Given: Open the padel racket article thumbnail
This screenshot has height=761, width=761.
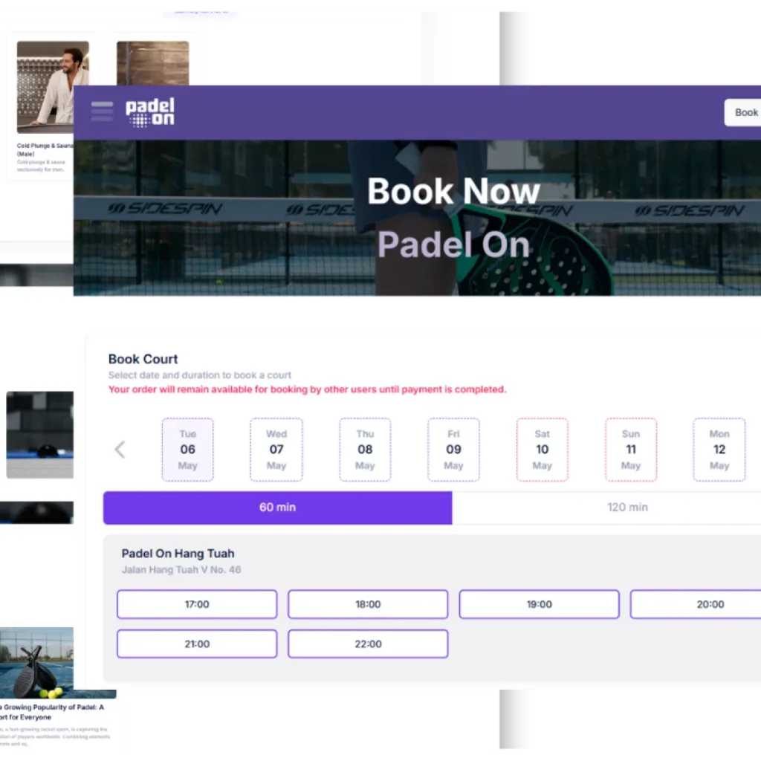Looking at the screenshot, I should [37, 662].
